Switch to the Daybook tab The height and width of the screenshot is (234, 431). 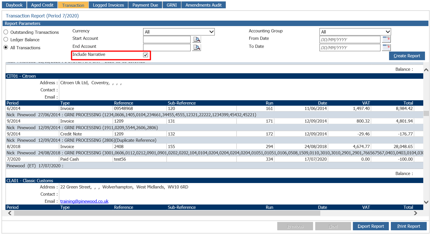click(x=14, y=5)
